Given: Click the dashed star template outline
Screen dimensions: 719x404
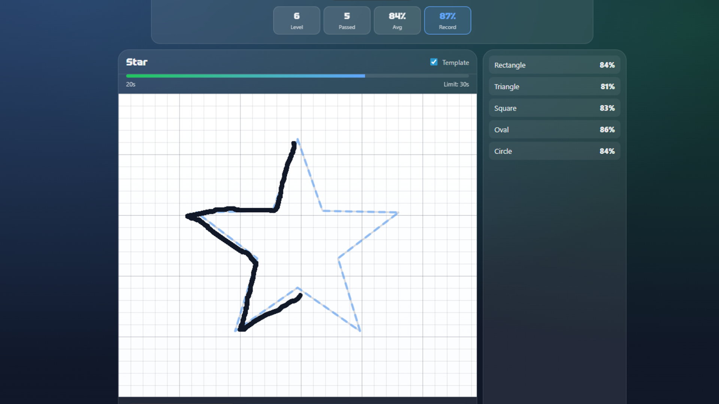Looking at the screenshot, I should tap(359, 211).
